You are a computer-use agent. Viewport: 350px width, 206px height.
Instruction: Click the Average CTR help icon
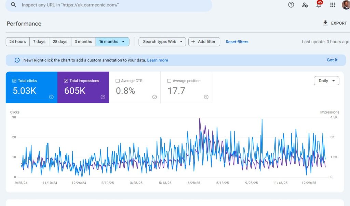click(x=154, y=97)
